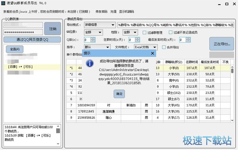Click 通过QQ网页登录QQ button
This screenshot has width=238, height=150.
[x=32, y=40]
